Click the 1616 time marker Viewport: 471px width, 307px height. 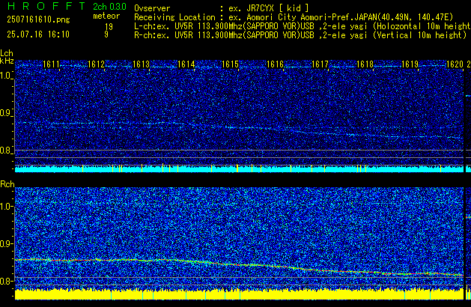[x=275, y=64]
